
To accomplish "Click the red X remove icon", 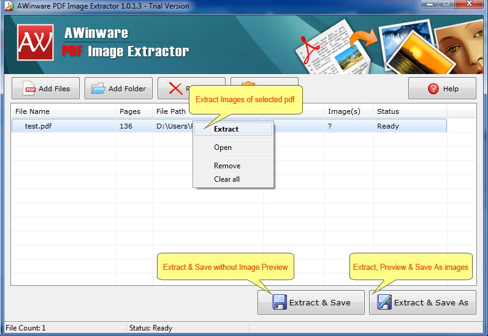I will click(x=175, y=89).
